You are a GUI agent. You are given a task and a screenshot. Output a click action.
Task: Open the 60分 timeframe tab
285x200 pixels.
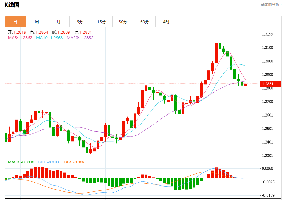(145, 22)
